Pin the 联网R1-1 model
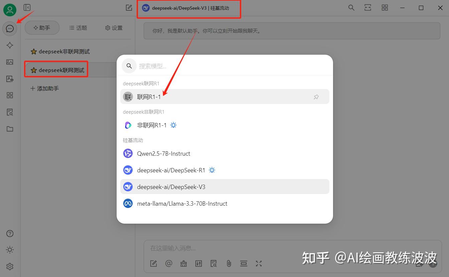The width and height of the screenshot is (449, 277). pos(316,97)
